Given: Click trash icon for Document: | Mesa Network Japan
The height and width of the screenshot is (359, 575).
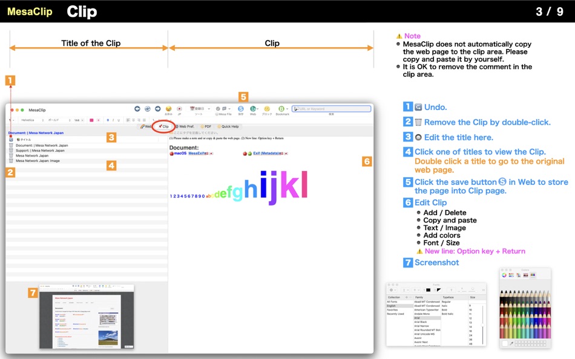Looking at the screenshot, I should [x=11, y=146].
